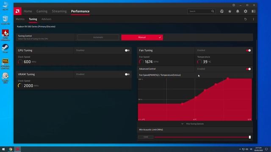Select Manual tuning control

142,38
